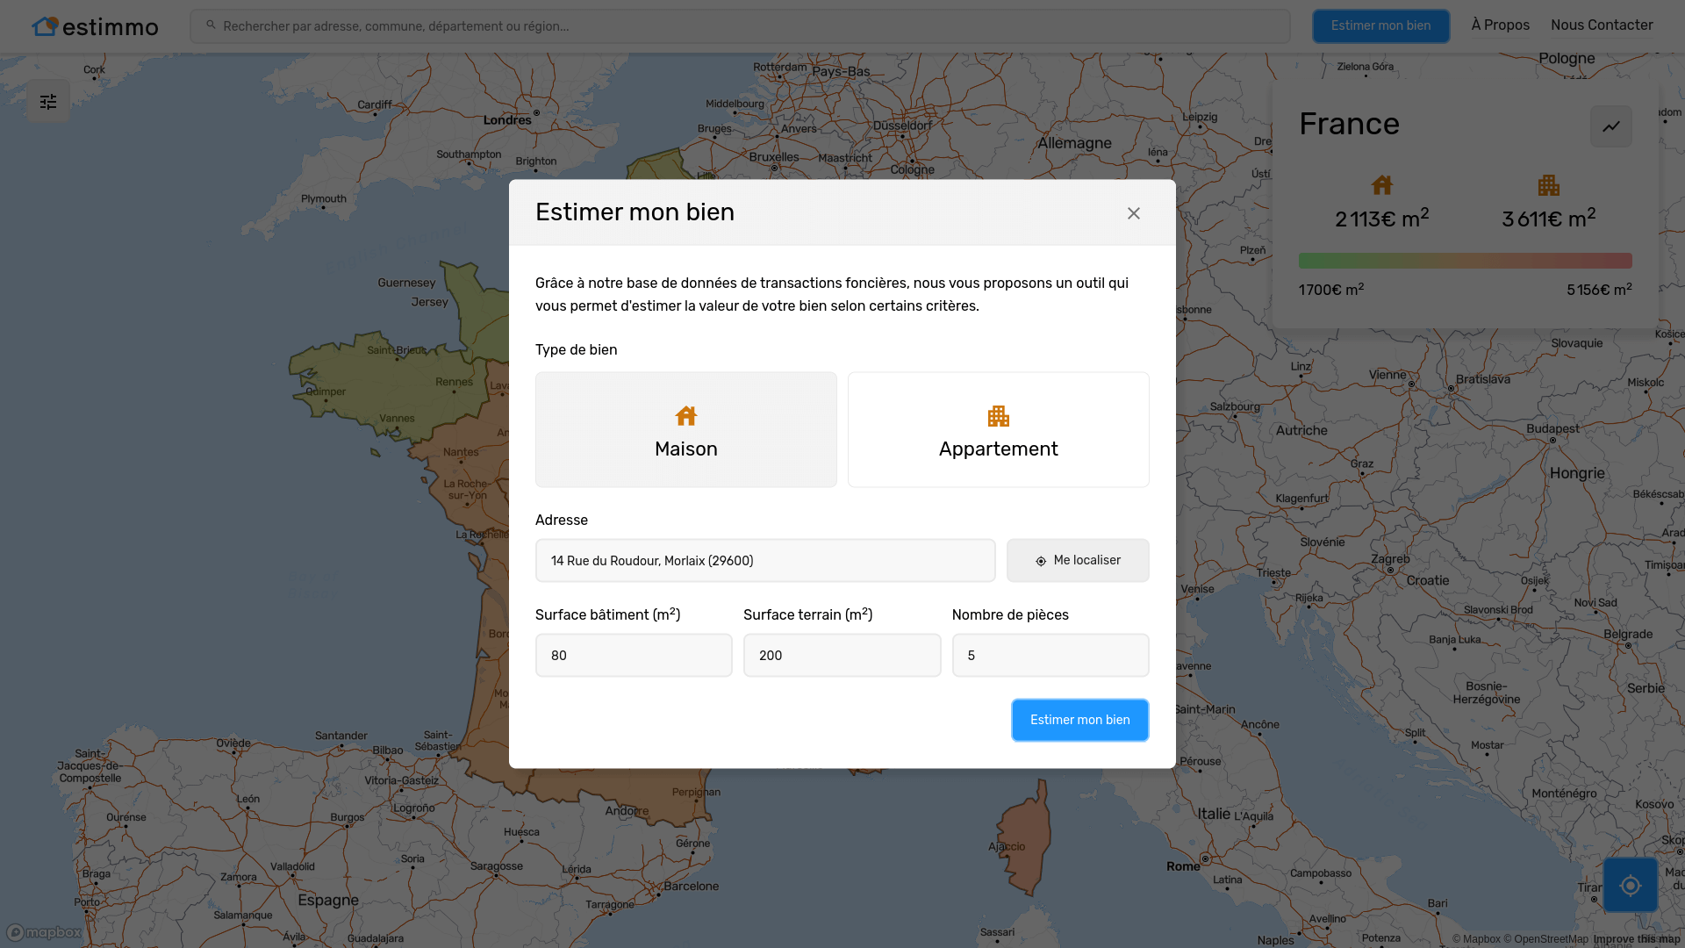Click header Estimer mon bien button
The image size is (1685, 948).
pyautogui.click(x=1380, y=25)
